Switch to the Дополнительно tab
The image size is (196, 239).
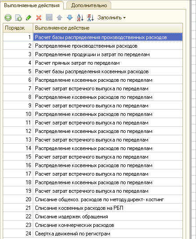point(89,5)
